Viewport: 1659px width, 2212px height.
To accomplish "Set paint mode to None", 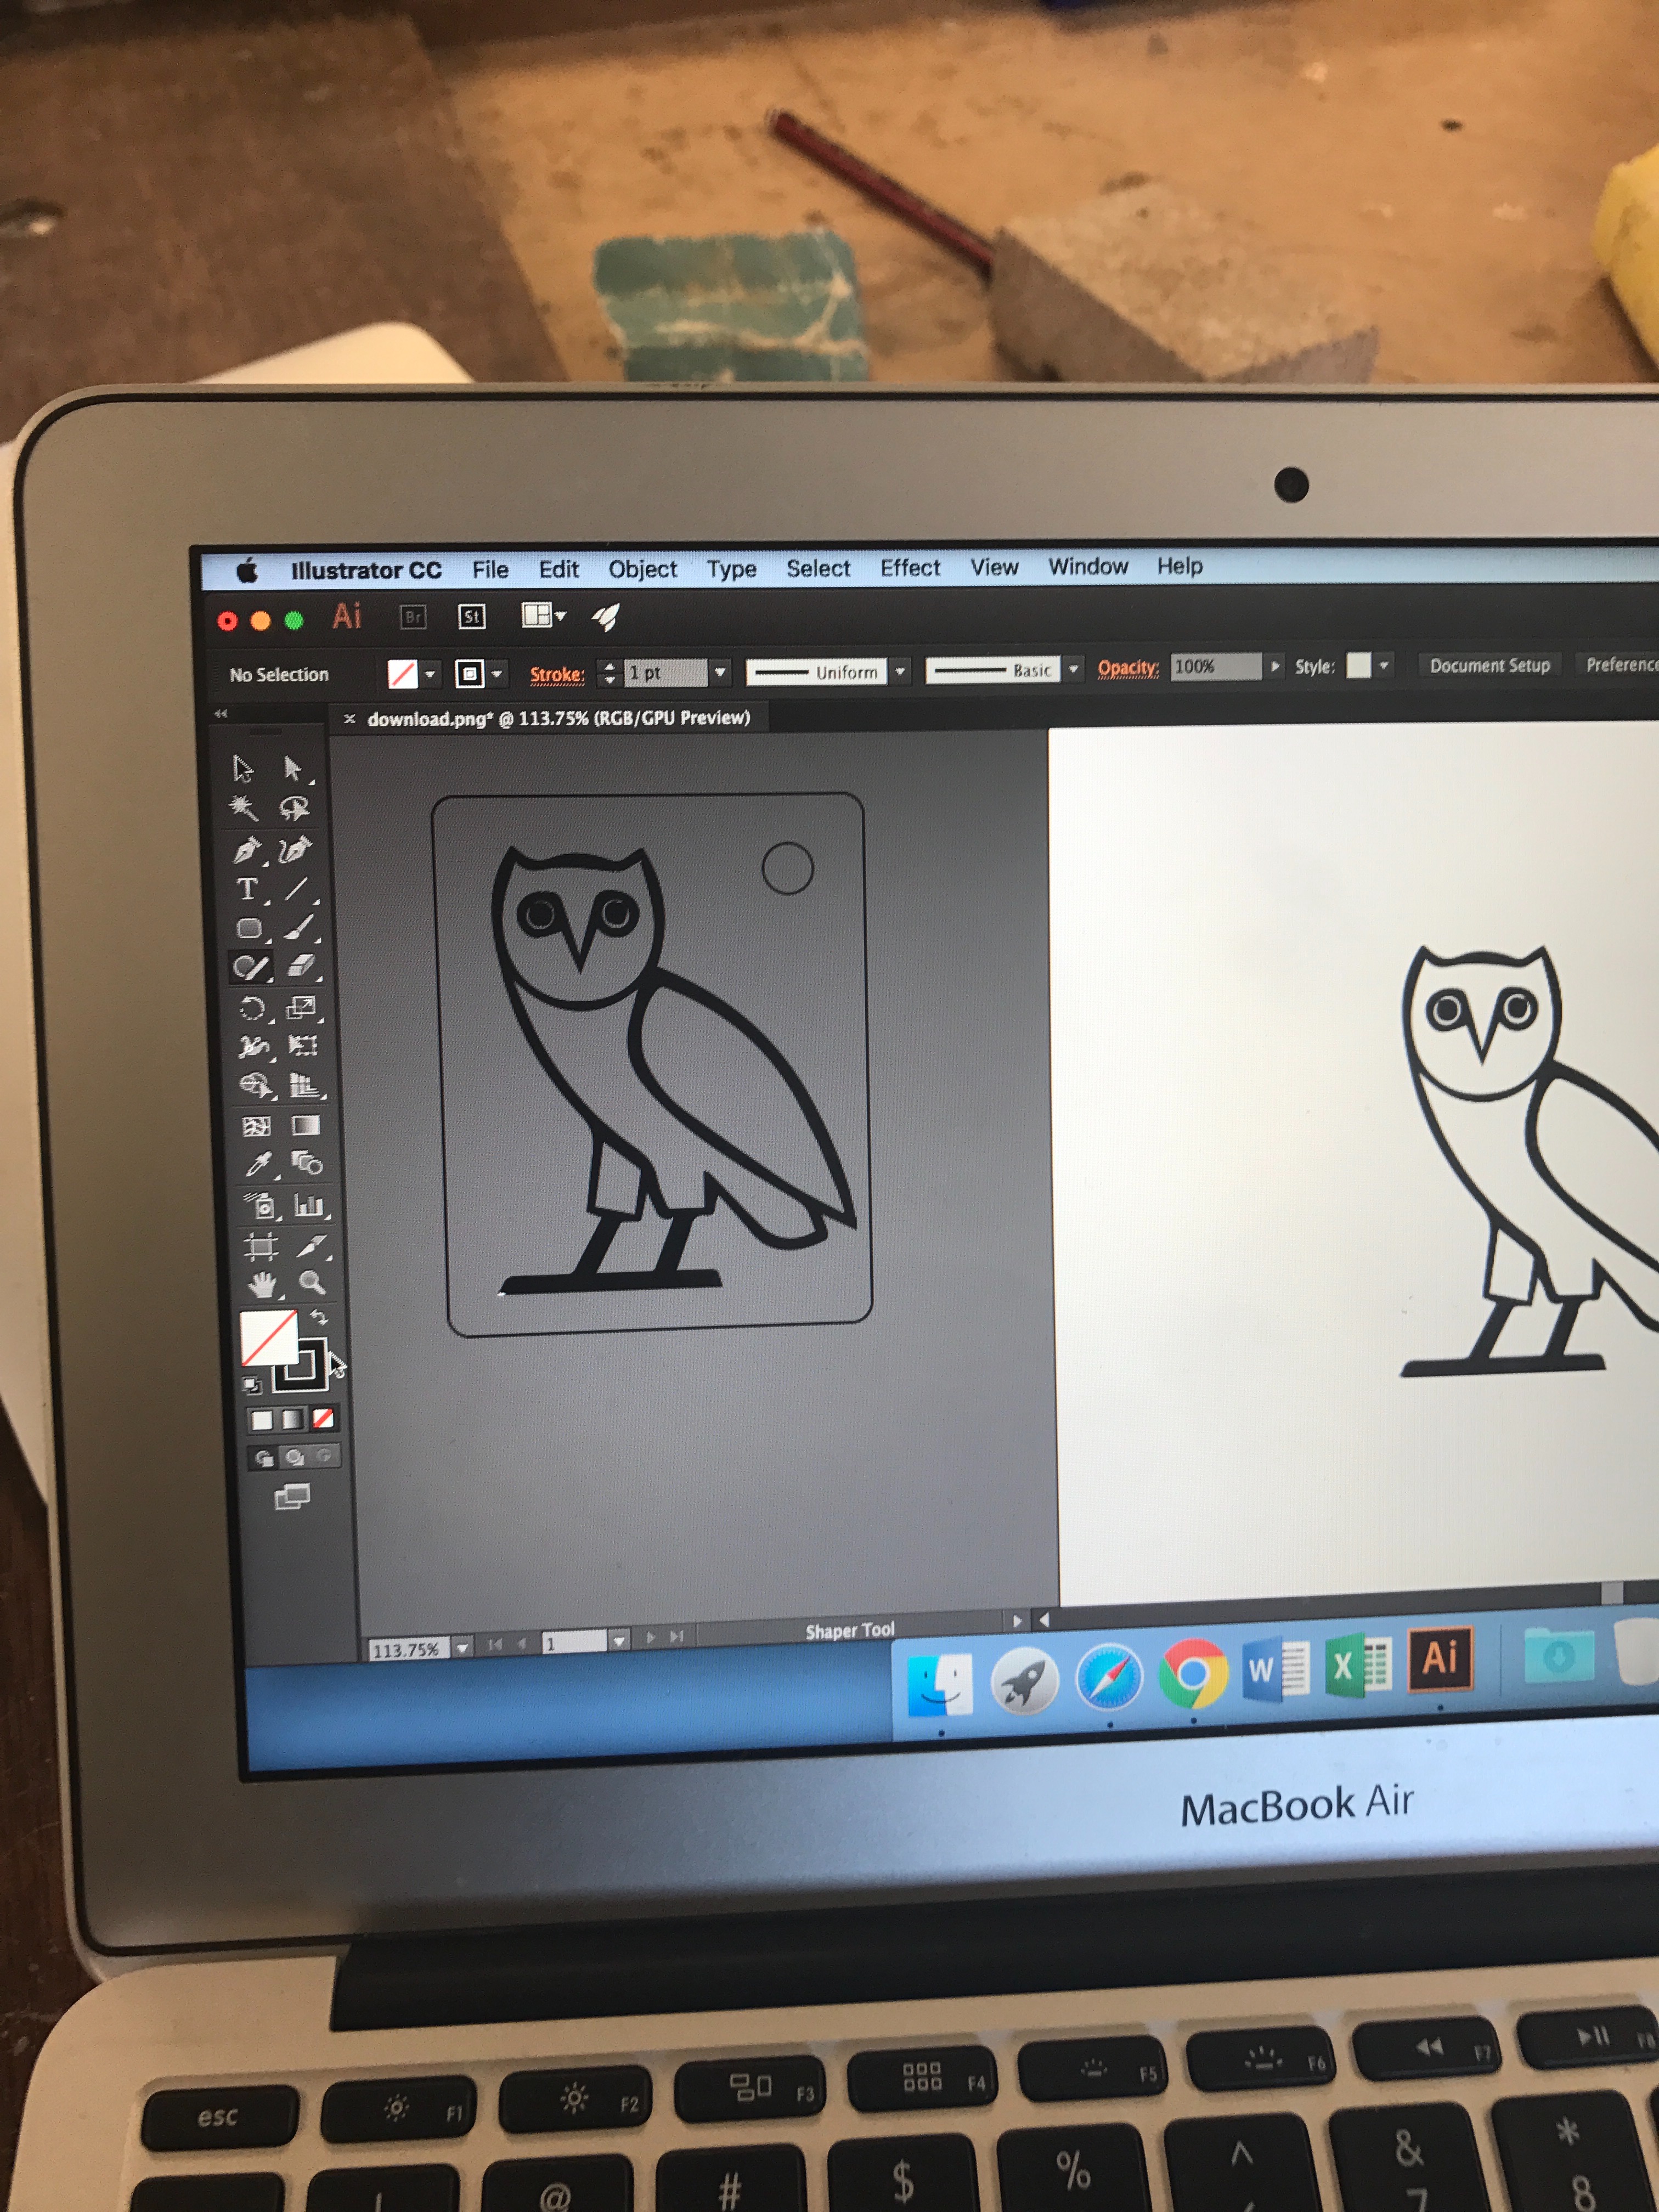I will coord(323,1418).
